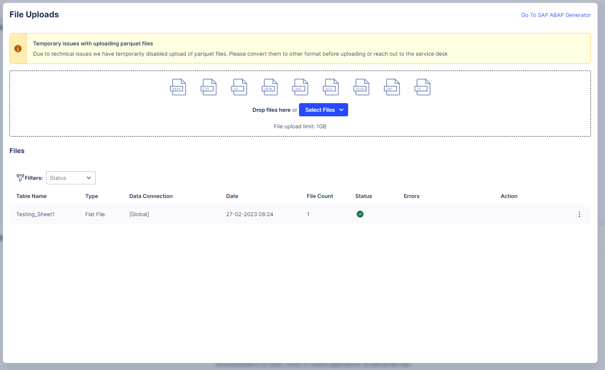Click the .XES file type icon

coord(300,87)
